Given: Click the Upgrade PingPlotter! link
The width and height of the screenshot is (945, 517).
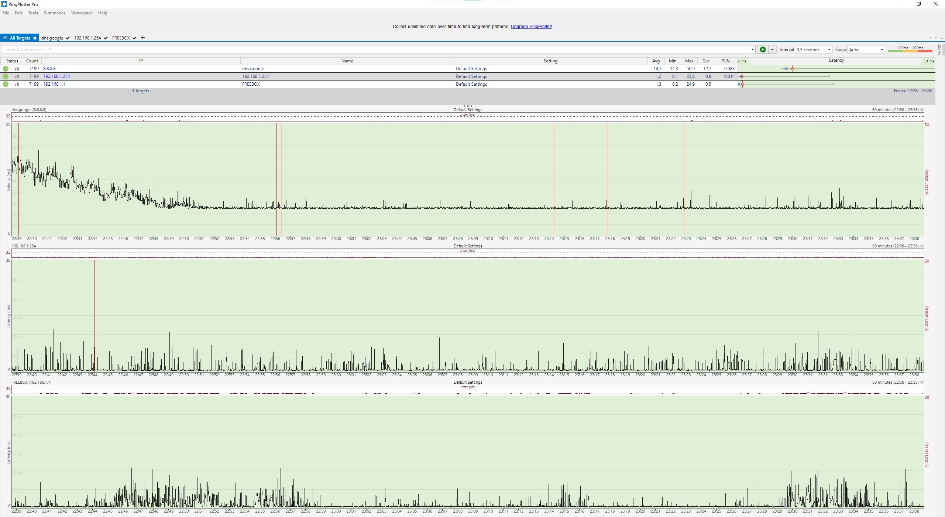Looking at the screenshot, I should coord(531,27).
